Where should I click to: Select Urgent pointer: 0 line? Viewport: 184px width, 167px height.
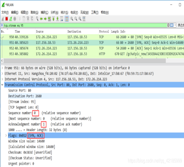point(96,164)
